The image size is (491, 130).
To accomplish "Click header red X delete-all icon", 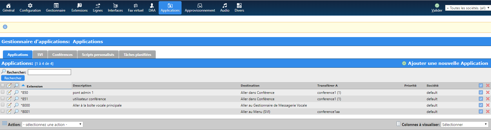I will point(488,85).
